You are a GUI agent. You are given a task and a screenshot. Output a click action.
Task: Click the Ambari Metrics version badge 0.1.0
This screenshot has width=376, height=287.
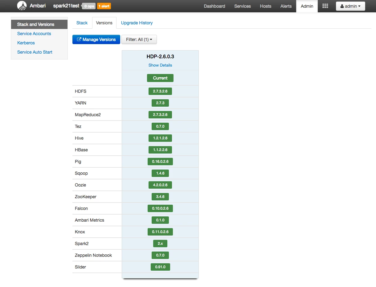[160, 220]
